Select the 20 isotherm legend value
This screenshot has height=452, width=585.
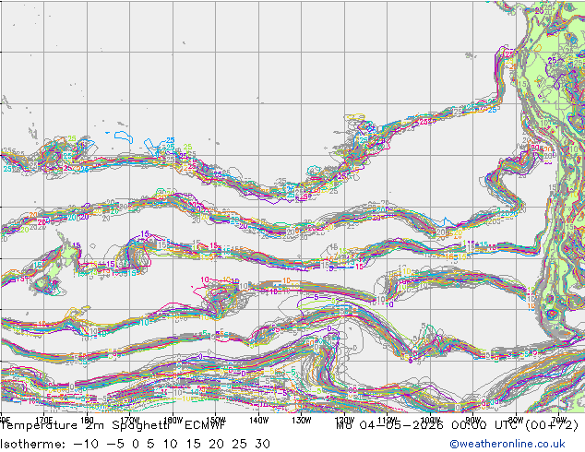pos(216,444)
